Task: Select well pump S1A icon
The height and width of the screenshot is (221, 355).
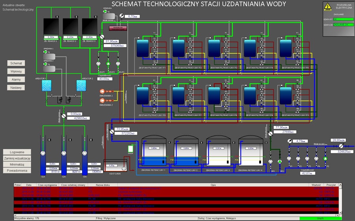Action: [x=43, y=153]
